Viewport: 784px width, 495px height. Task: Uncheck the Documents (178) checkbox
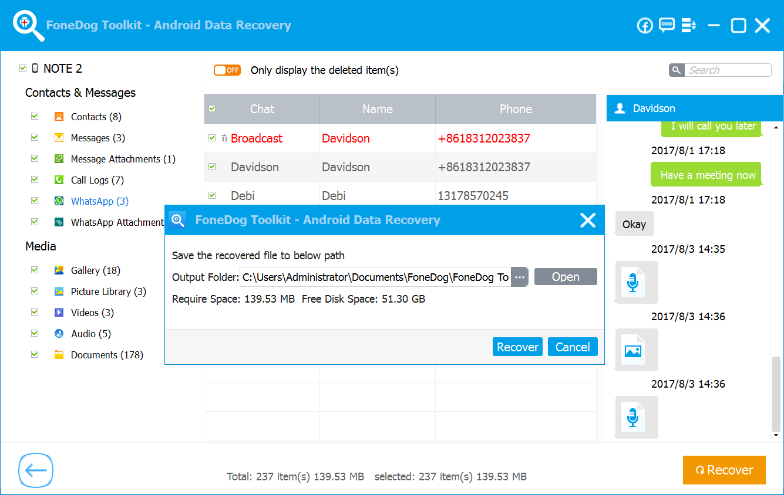tap(35, 354)
